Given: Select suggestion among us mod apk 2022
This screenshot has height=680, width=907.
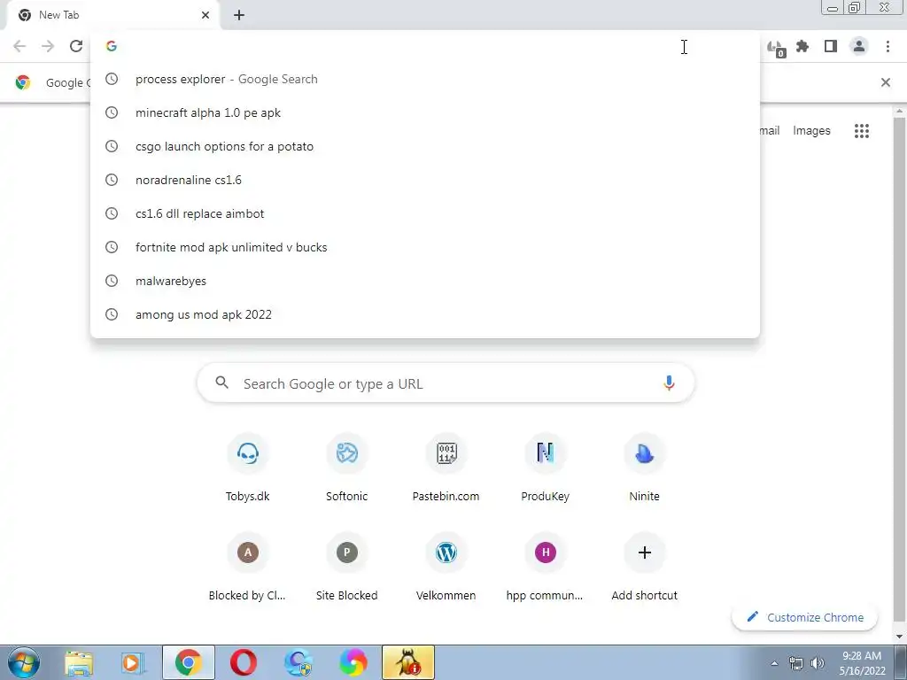Looking at the screenshot, I should (425, 314).
